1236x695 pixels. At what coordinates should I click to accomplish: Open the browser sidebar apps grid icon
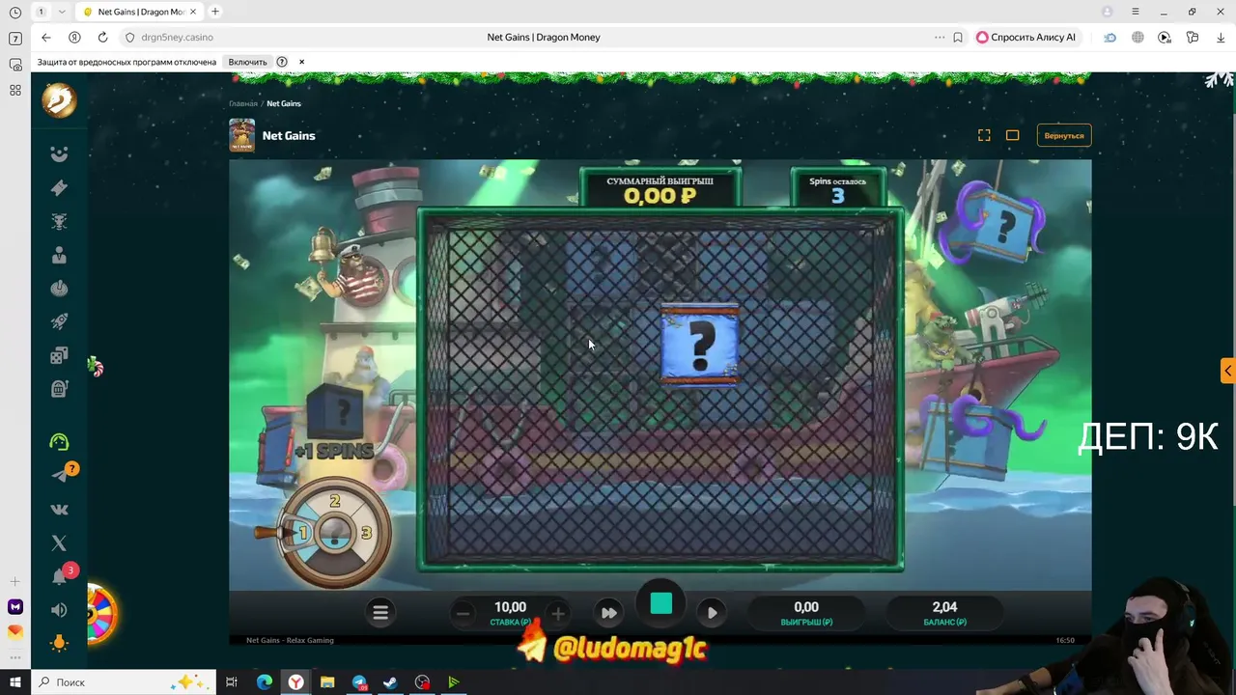(14, 90)
